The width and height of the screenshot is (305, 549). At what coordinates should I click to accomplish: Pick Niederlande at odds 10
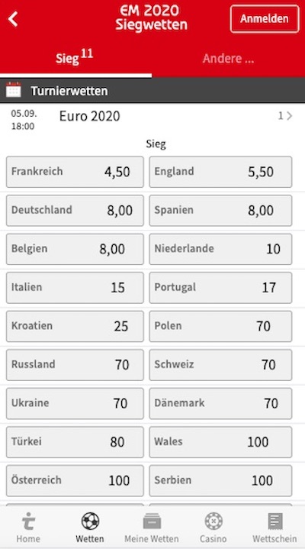(220, 249)
